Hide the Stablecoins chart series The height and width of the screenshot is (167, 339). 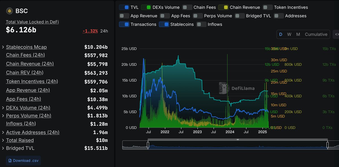[164, 24]
